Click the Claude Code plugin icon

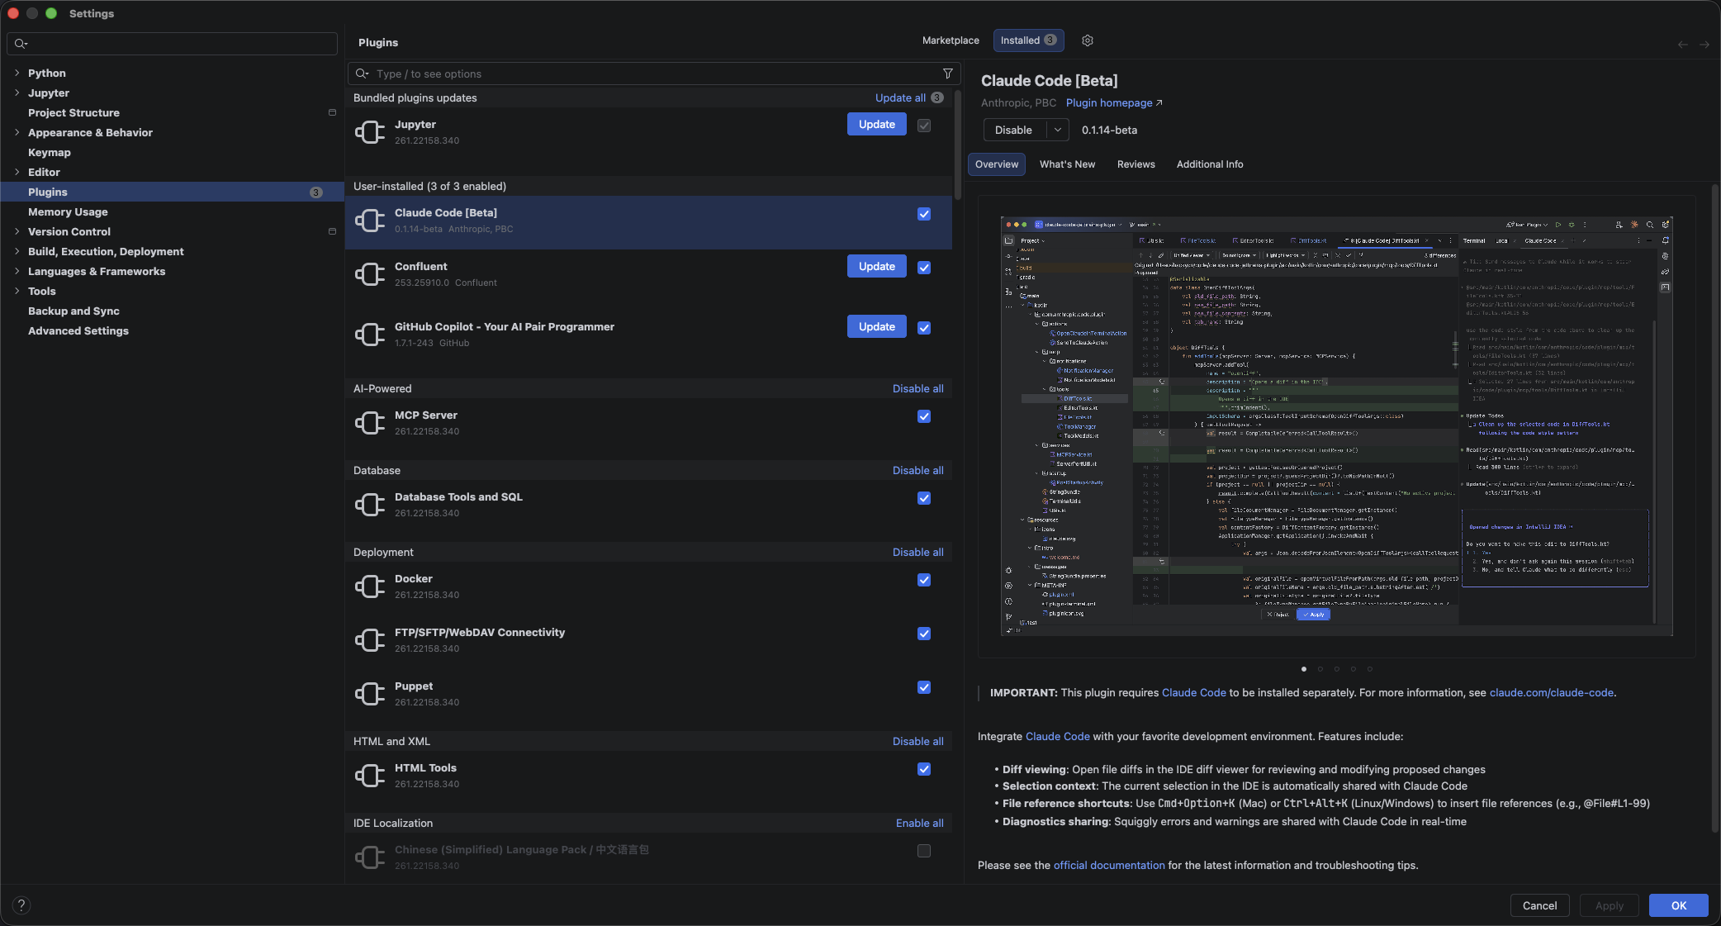coord(370,221)
